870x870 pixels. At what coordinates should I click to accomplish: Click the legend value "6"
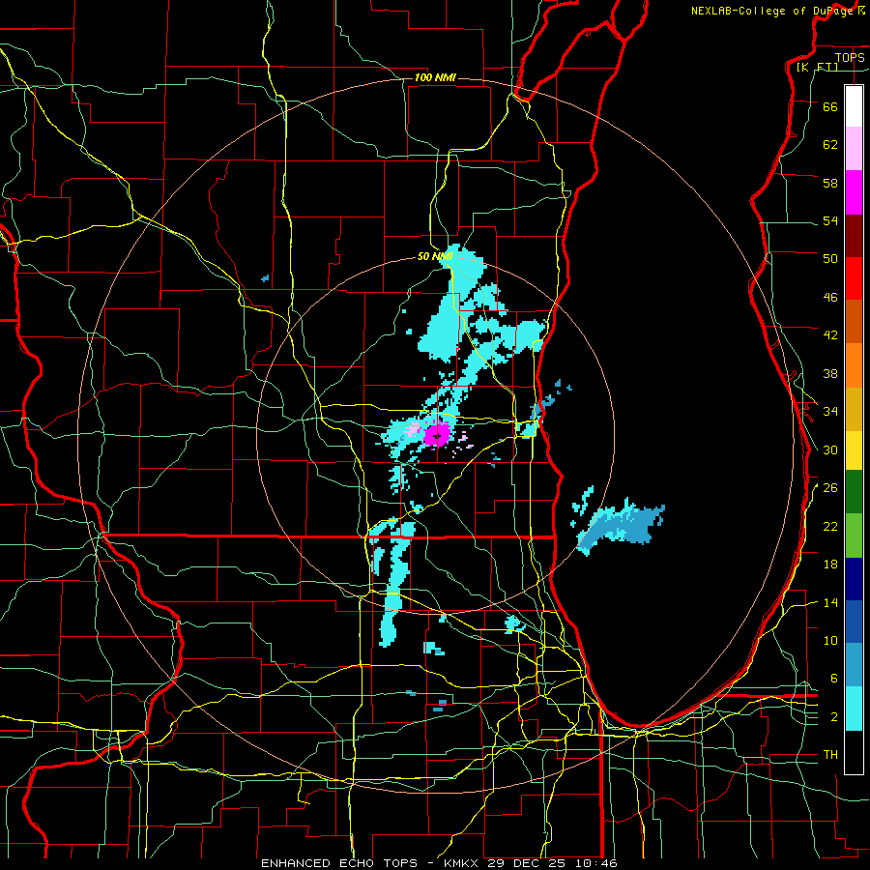point(833,678)
